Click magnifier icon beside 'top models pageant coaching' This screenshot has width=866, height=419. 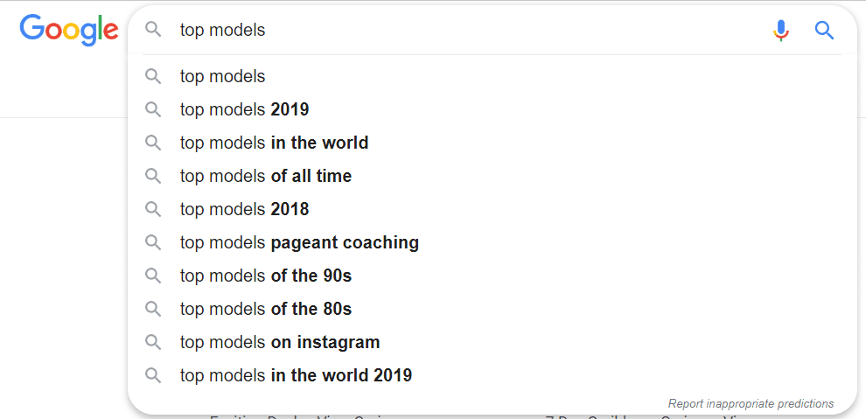(153, 242)
